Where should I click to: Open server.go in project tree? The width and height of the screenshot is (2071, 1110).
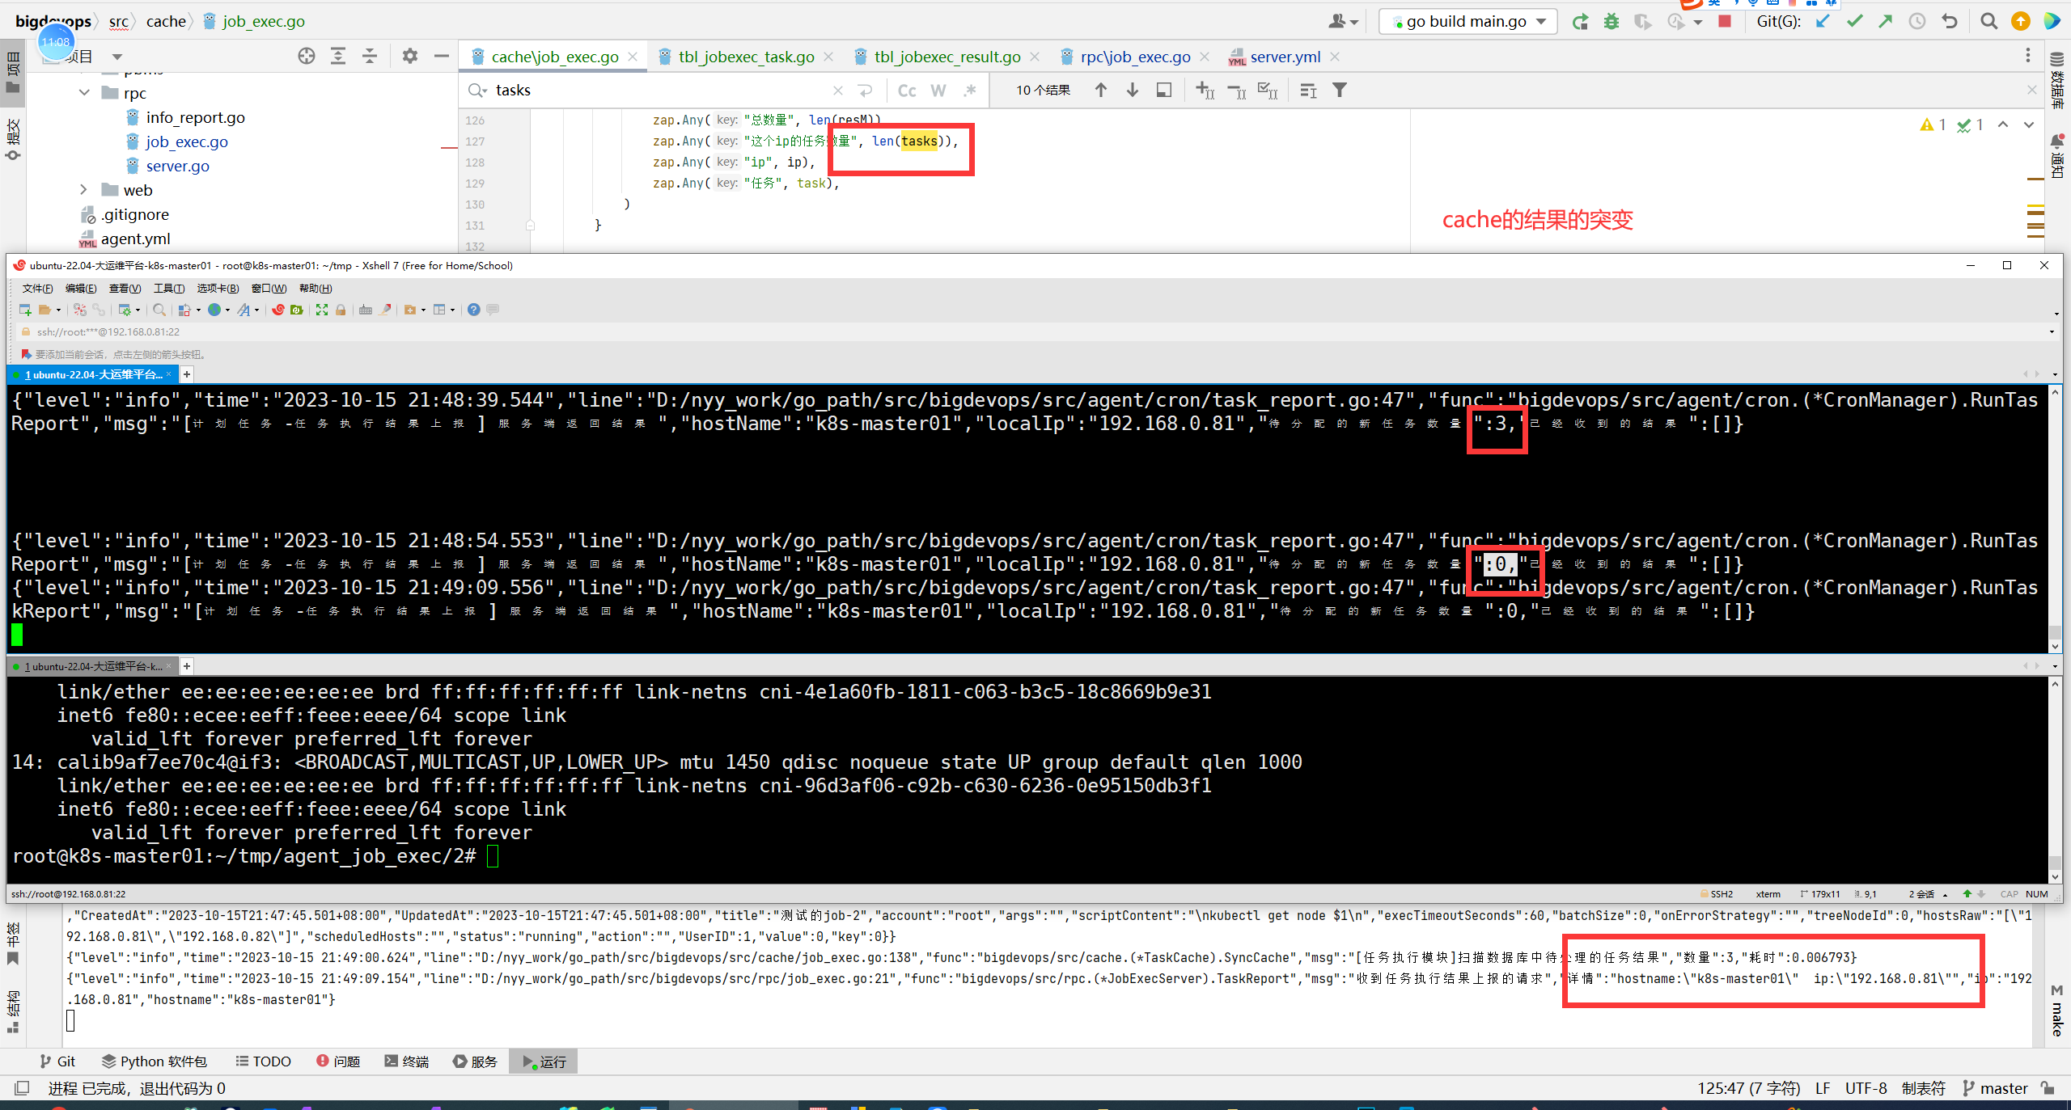click(x=177, y=166)
